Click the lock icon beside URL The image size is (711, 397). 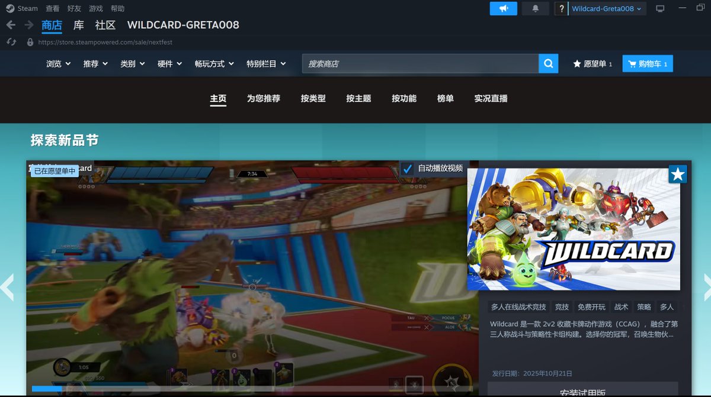[30, 42]
